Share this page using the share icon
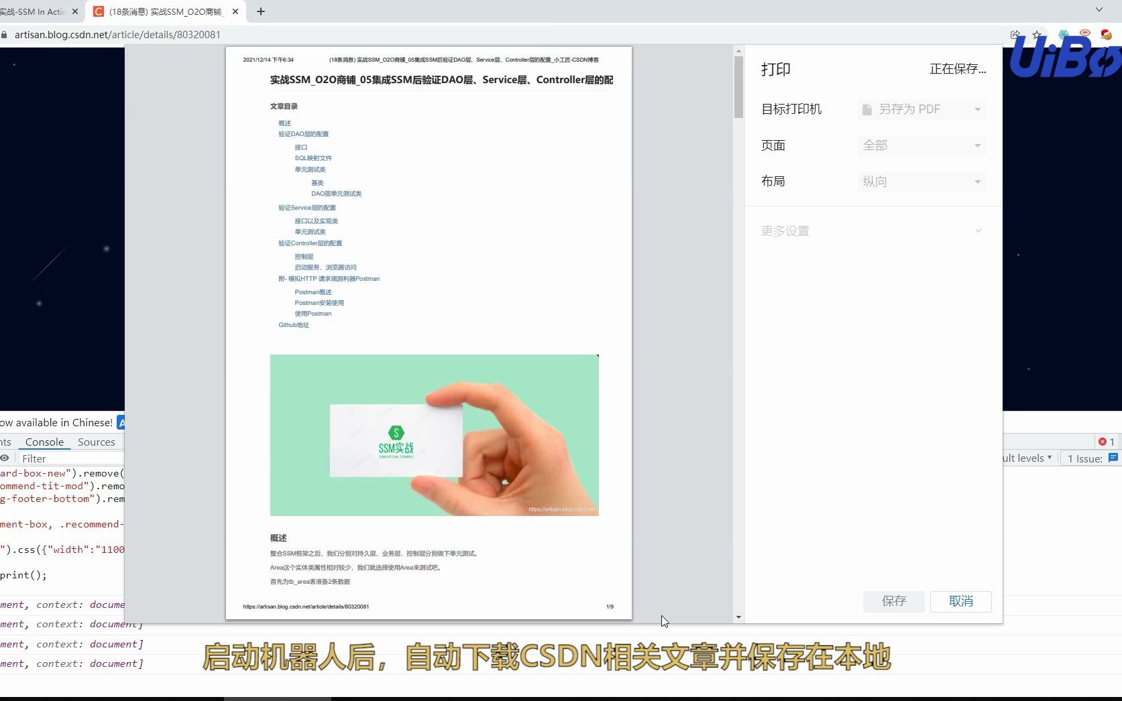This screenshot has height=701, width=1122. click(x=1015, y=35)
